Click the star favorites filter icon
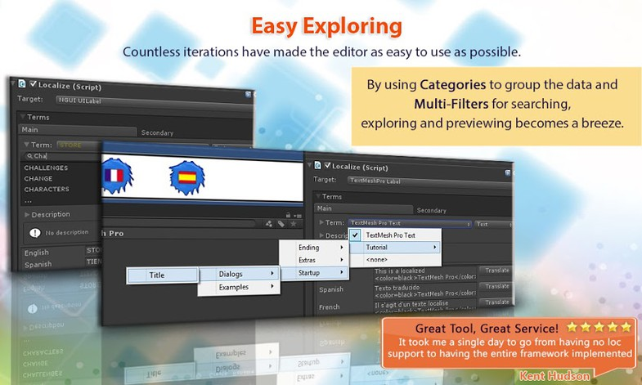Screen dimensions: 642x385 295,223
